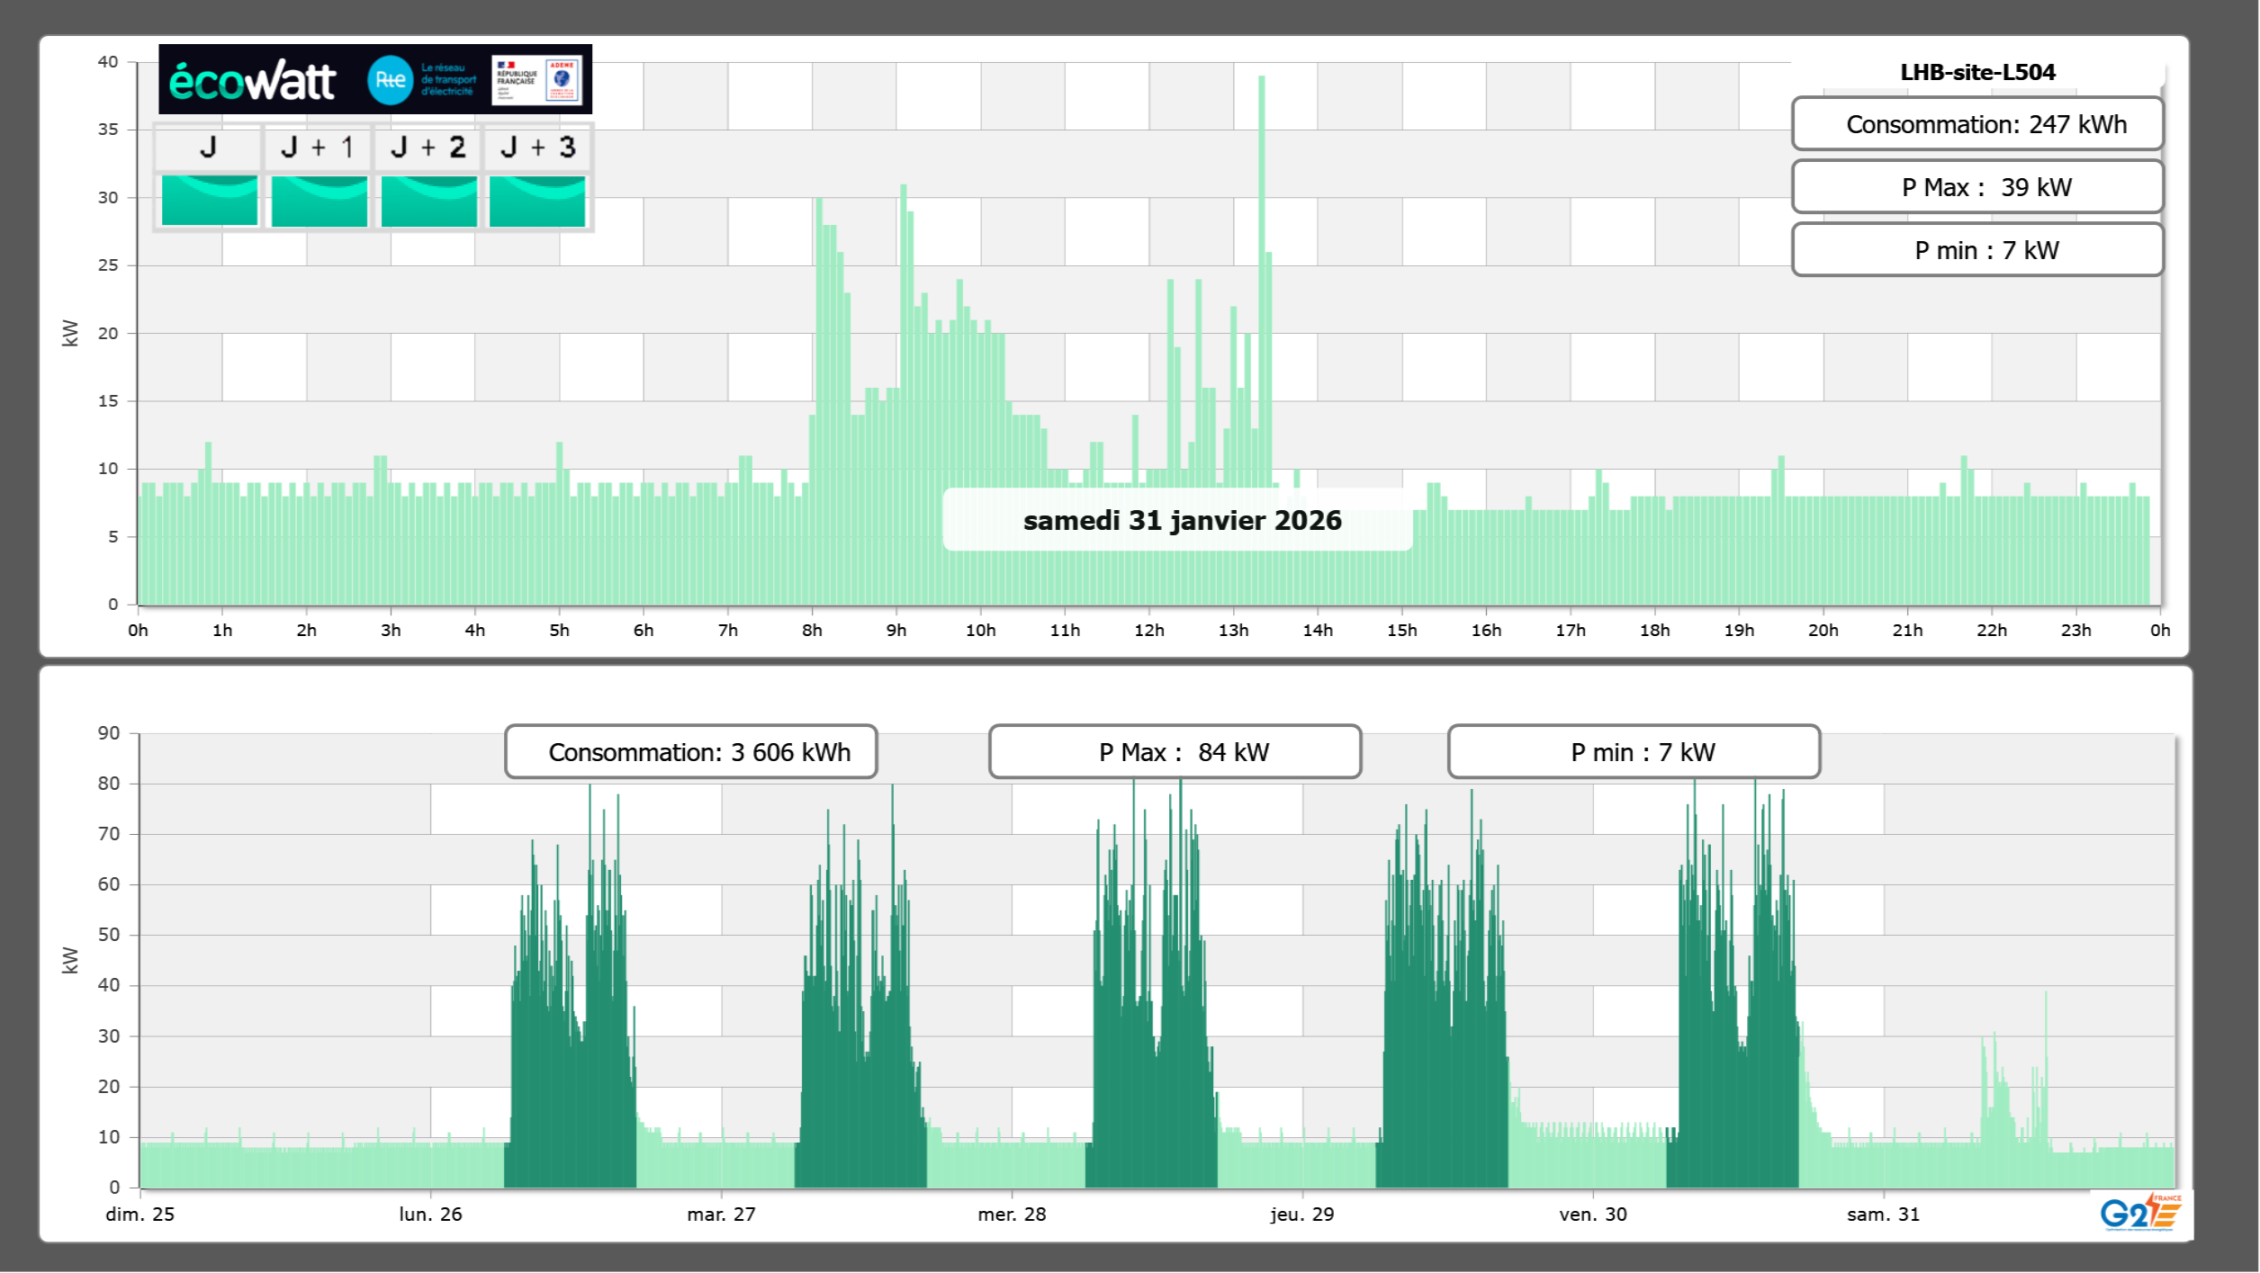Click the samedi 31 janvier 2026 date label
Screen dimensions: 2260x1273
[x=1181, y=520]
